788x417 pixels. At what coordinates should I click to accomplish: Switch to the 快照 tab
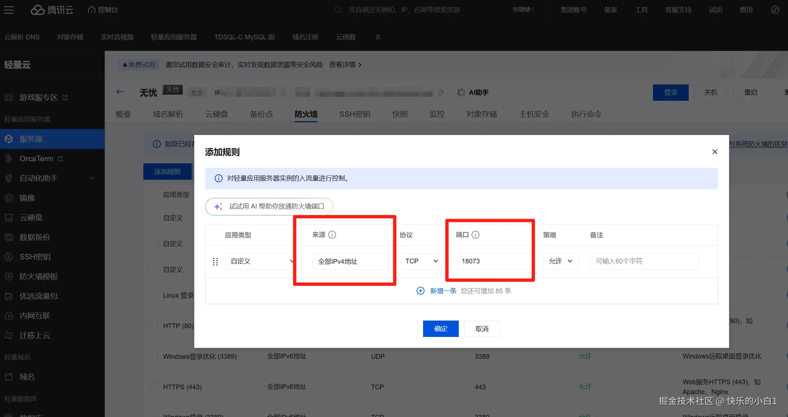(x=399, y=114)
